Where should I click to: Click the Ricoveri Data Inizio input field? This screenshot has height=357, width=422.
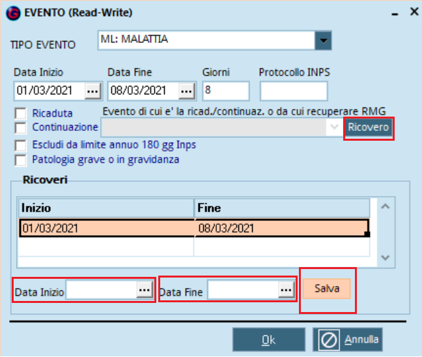(x=101, y=290)
